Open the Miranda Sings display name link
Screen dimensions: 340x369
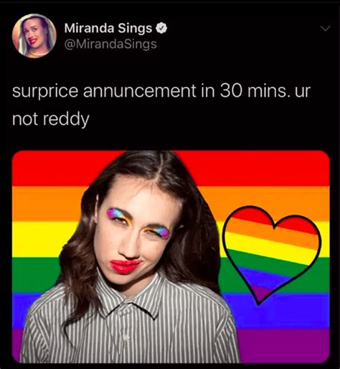[x=108, y=28]
